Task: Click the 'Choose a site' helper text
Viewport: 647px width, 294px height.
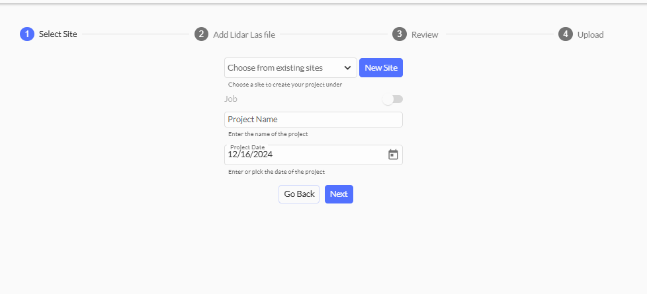Action: tap(284, 85)
